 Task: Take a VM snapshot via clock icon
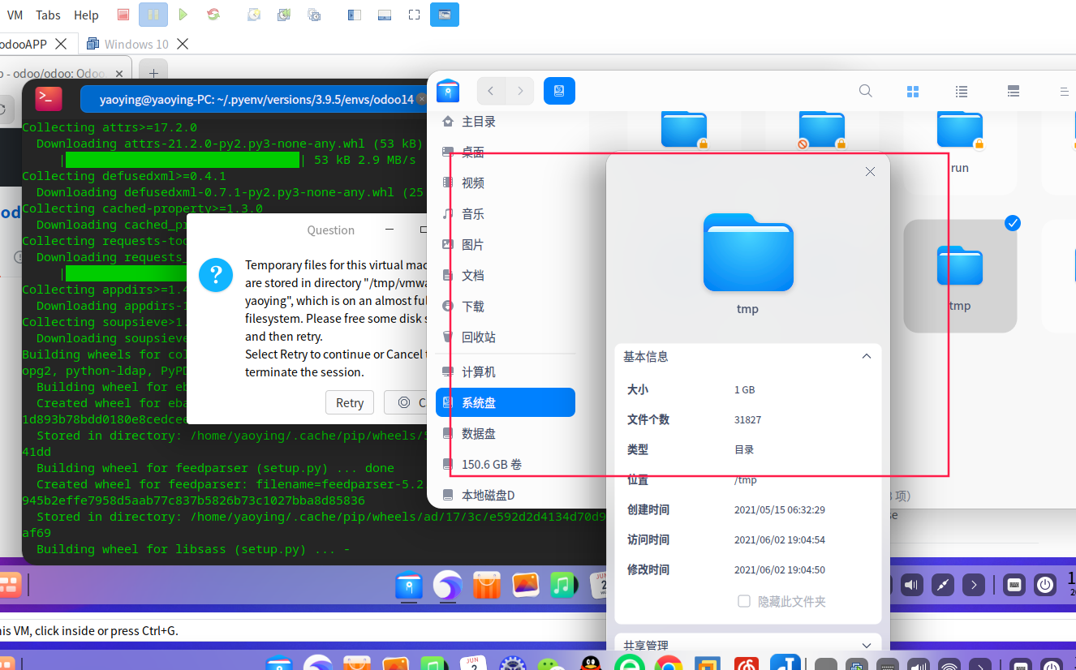click(254, 15)
